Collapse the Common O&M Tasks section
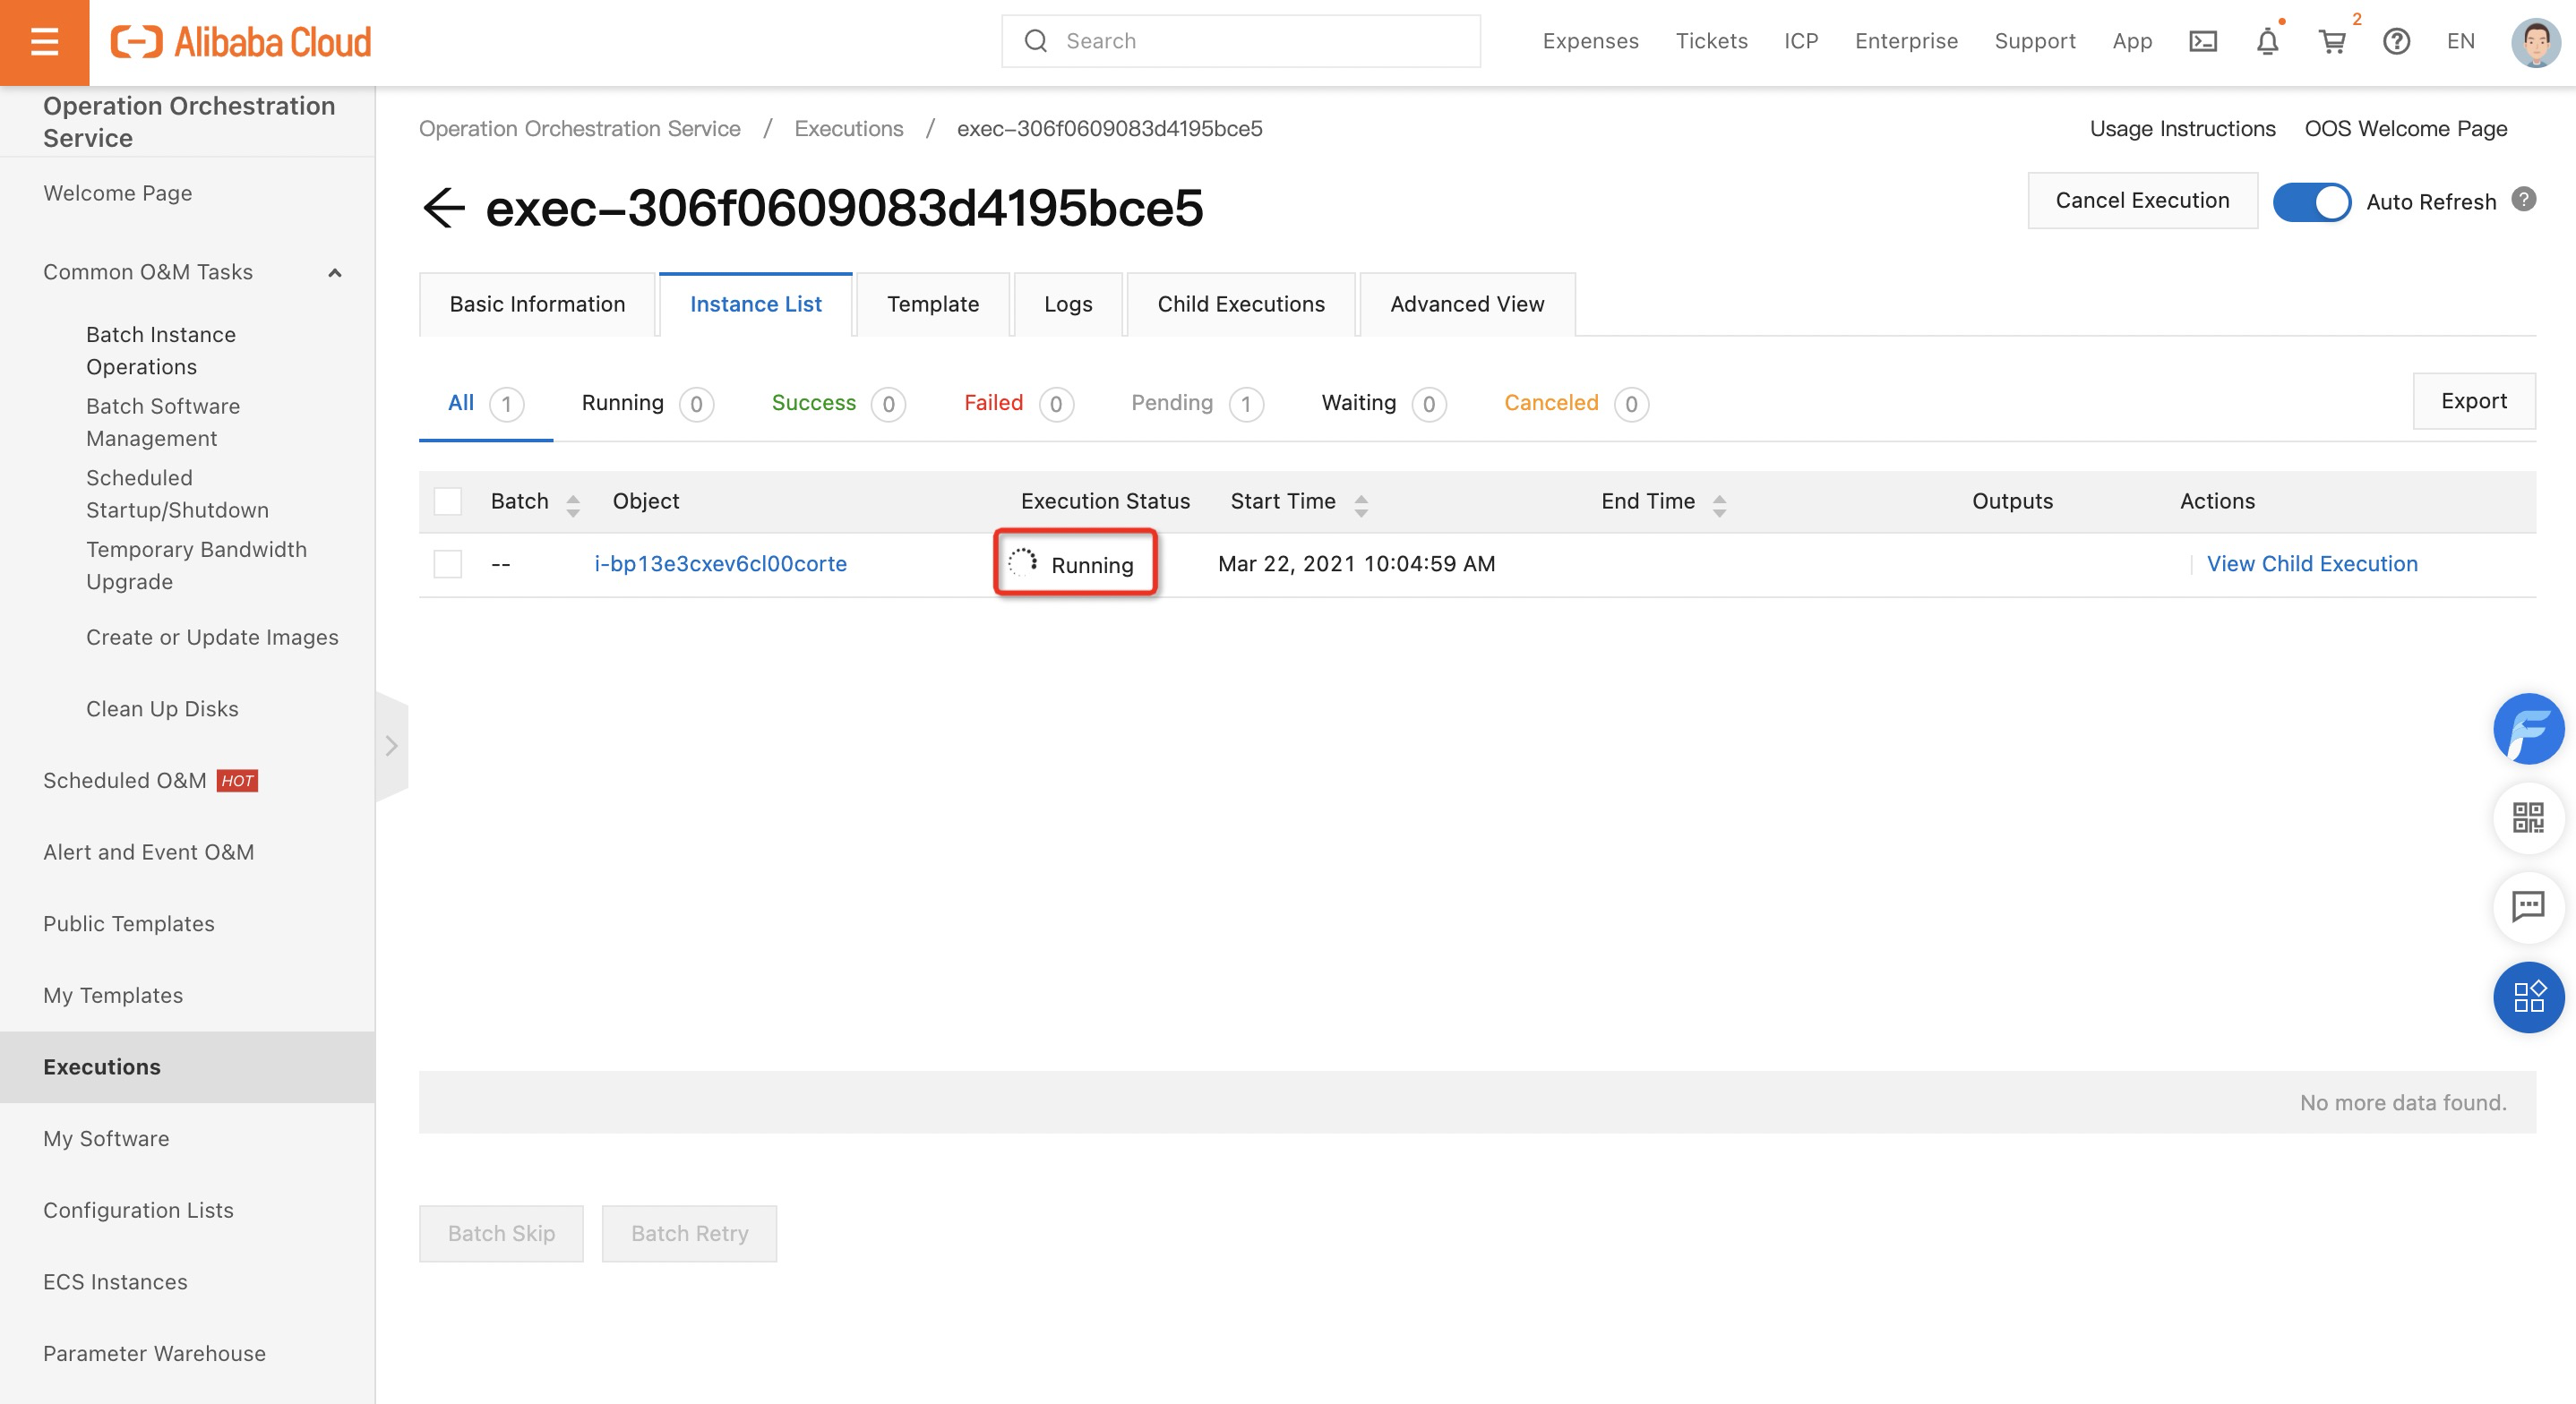 [335, 273]
